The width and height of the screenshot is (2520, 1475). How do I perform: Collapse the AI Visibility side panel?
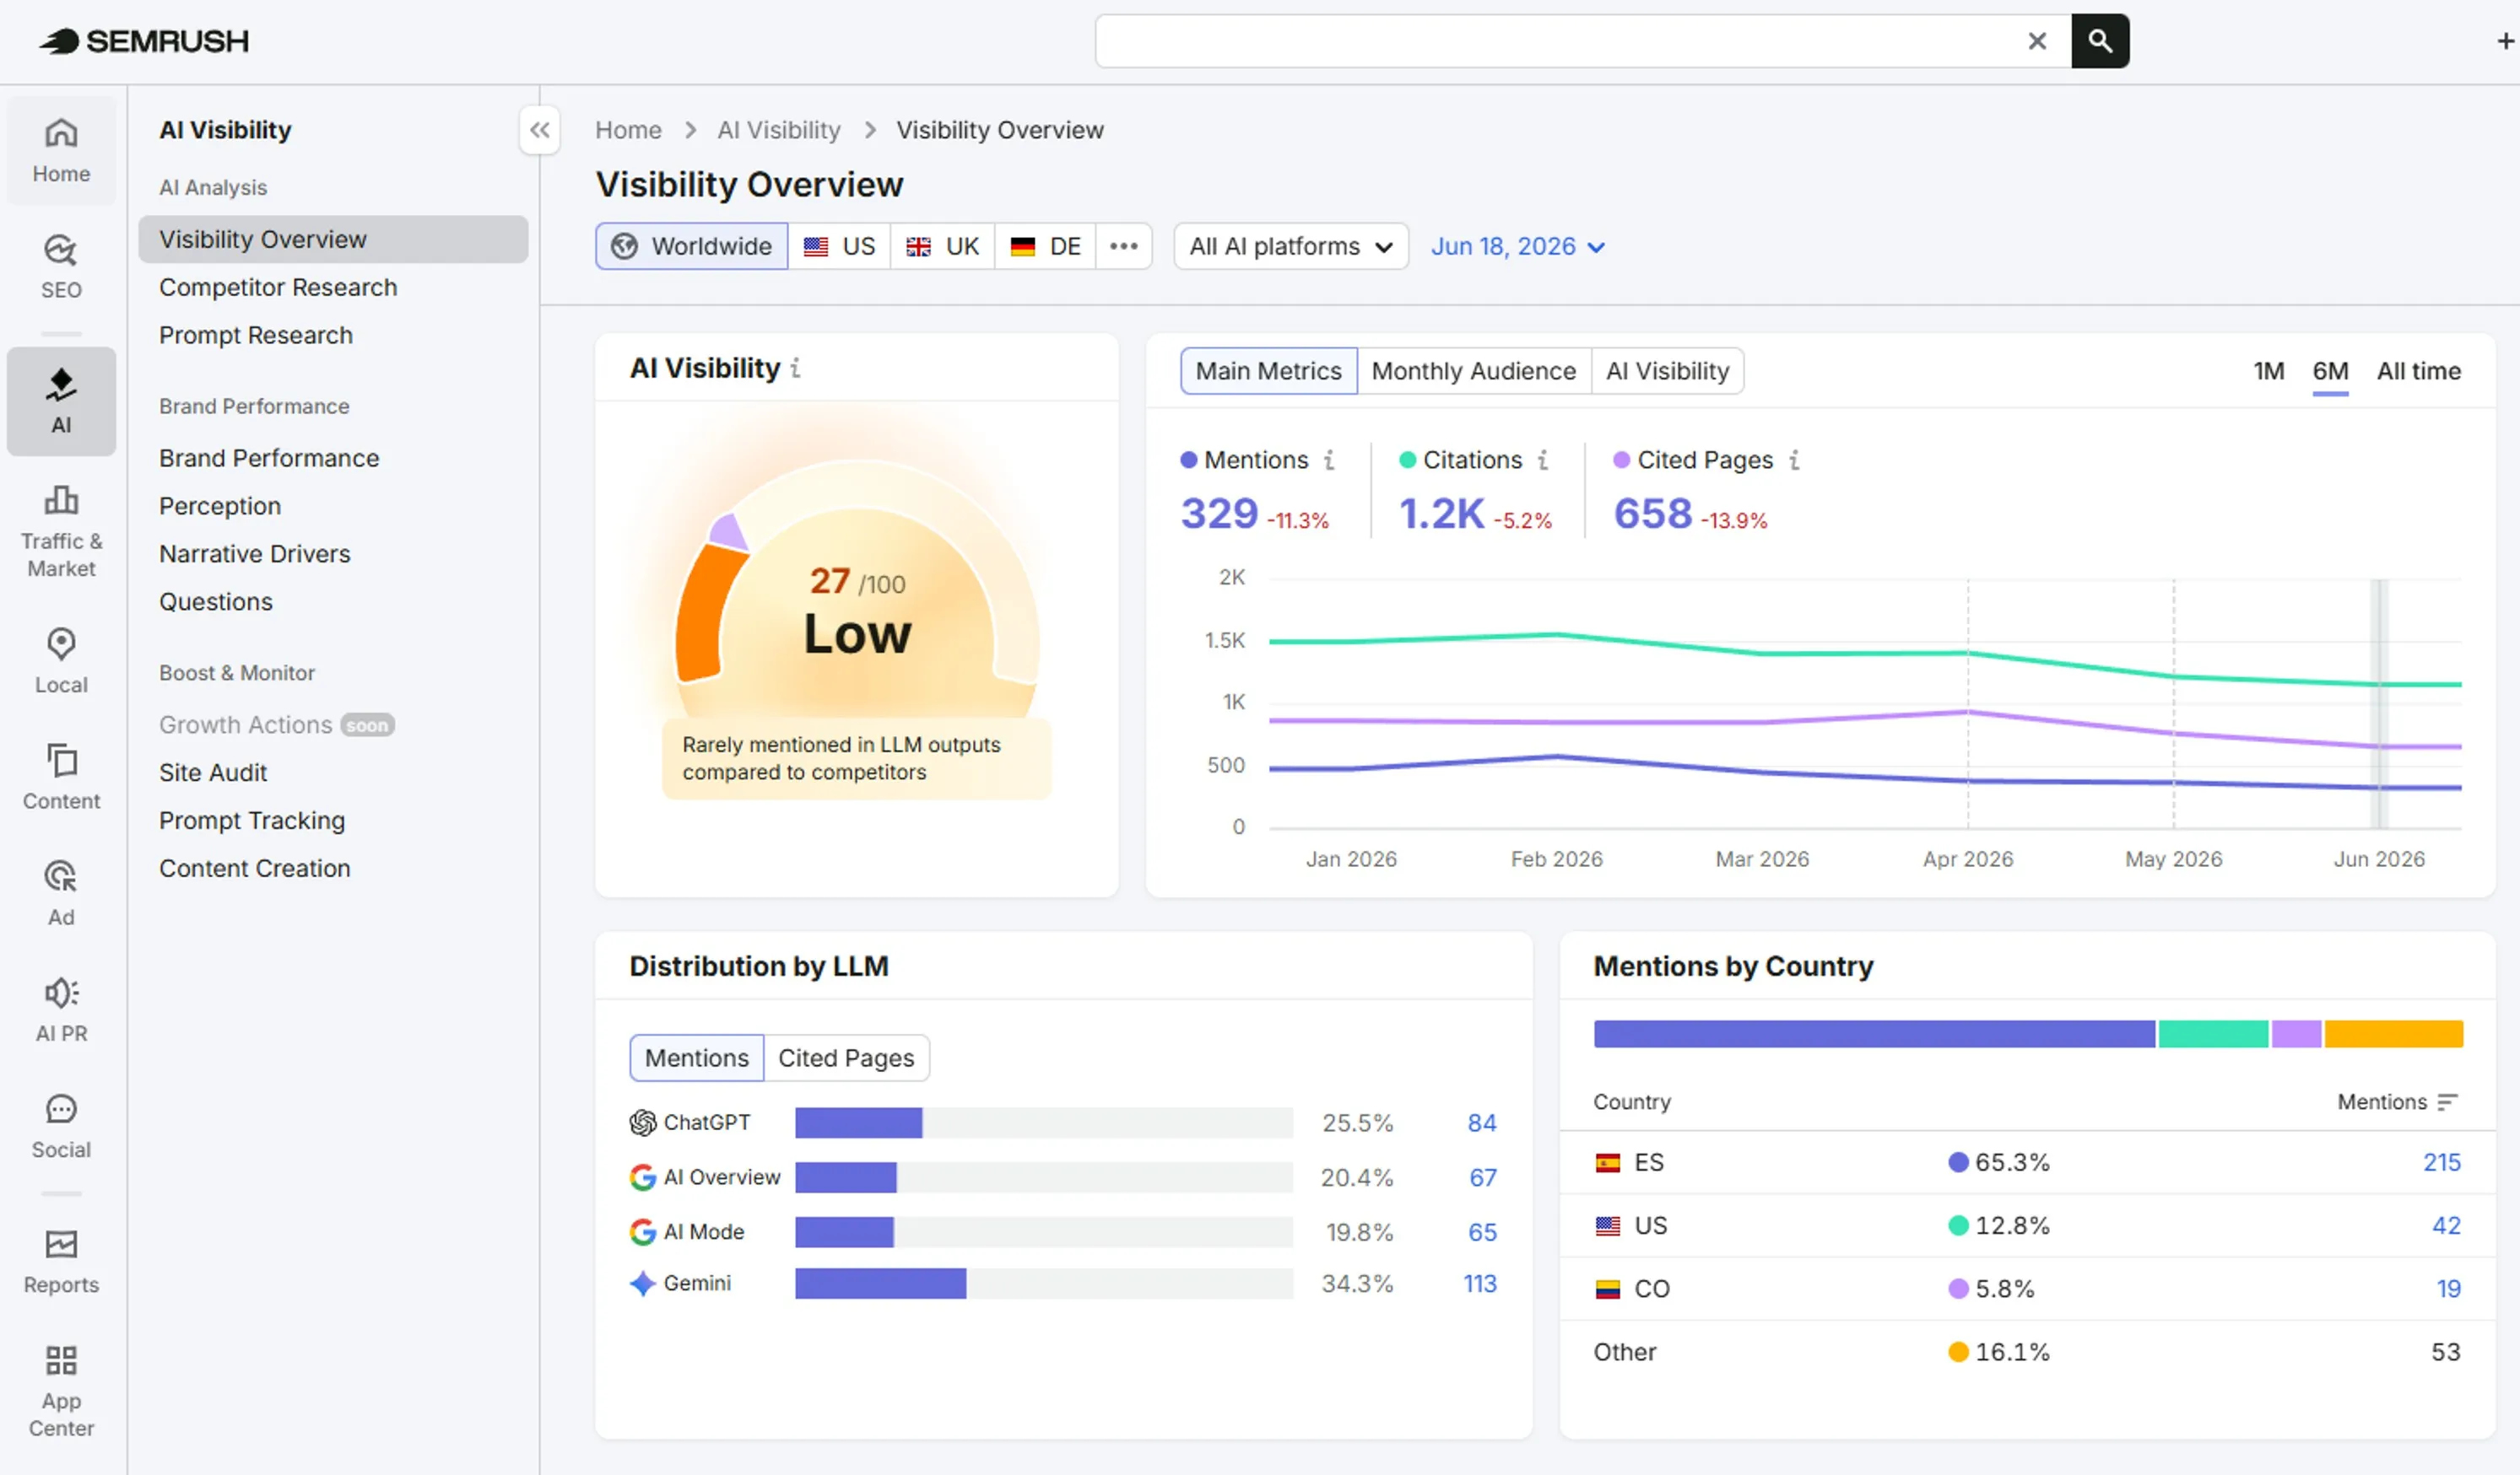[x=540, y=130]
